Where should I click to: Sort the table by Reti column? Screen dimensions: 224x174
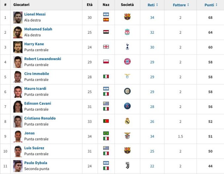coord(153,5)
